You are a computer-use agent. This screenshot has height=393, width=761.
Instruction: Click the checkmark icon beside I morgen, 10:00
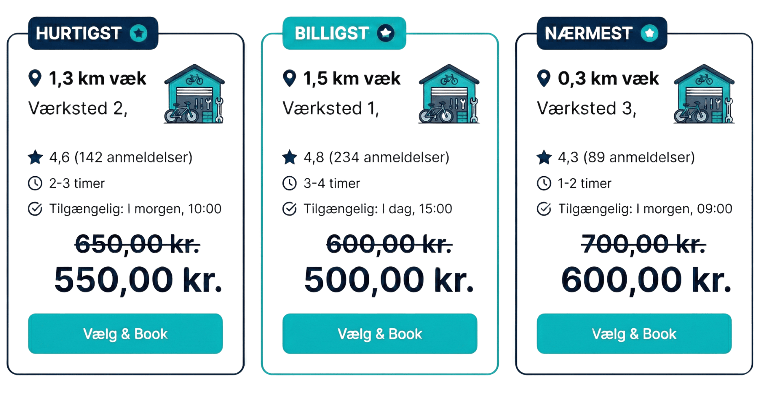click(x=35, y=209)
